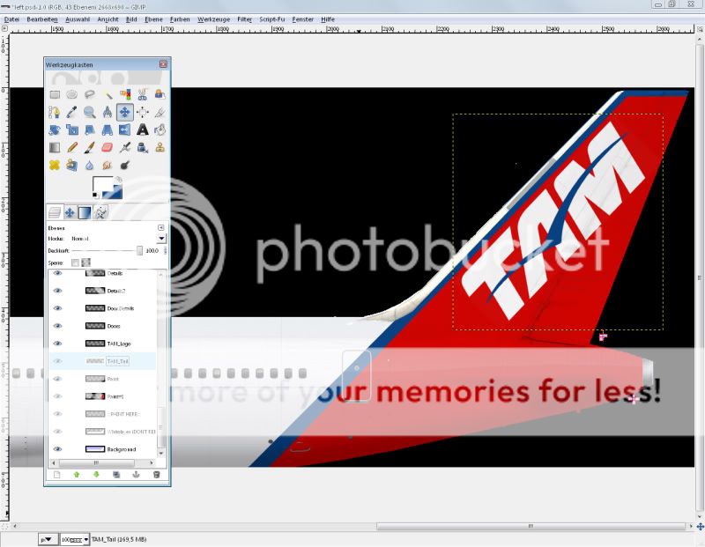Pick the Rectangle Select tool
This screenshot has width=705, height=547.
(55, 94)
